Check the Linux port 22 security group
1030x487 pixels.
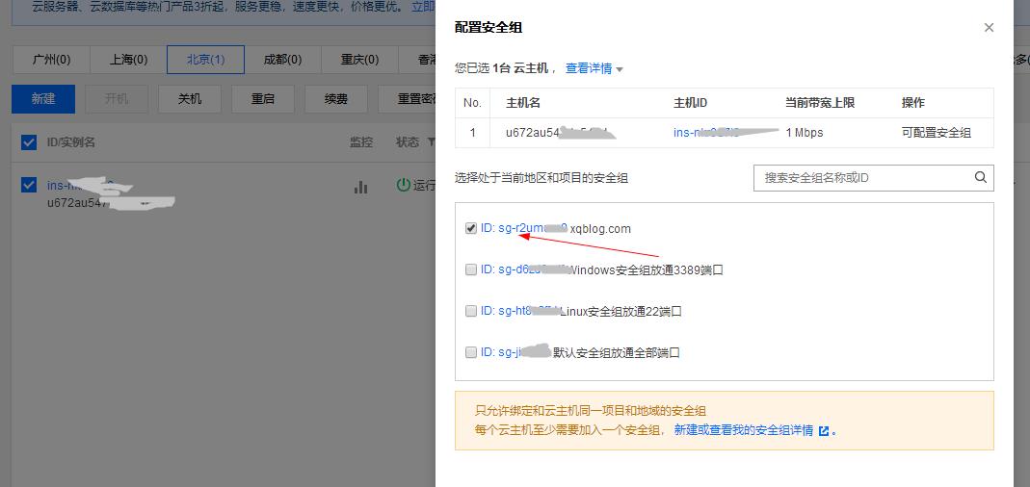click(471, 312)
